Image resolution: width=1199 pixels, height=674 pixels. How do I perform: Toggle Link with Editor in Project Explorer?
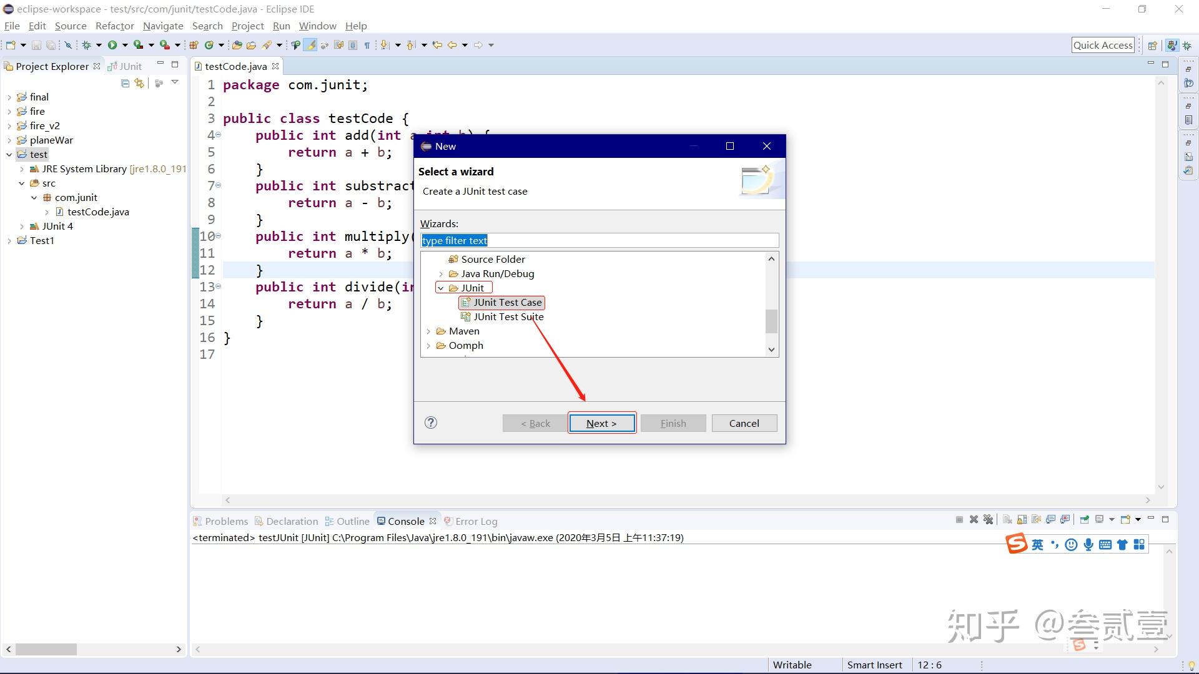[x=139, y=83]
